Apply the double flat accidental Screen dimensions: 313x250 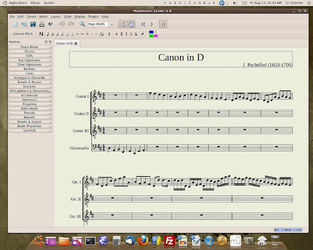point(136,34)
